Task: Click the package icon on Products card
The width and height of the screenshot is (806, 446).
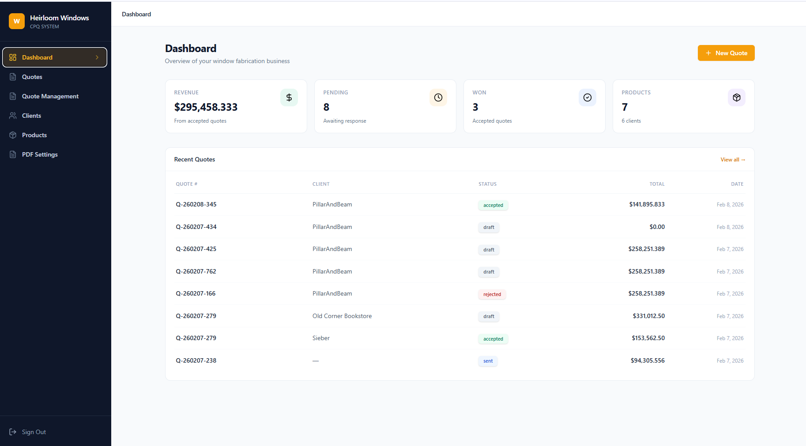Action: [737, 97]
